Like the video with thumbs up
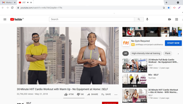Screen dimensions: 183x104 (x=66, y=94)
